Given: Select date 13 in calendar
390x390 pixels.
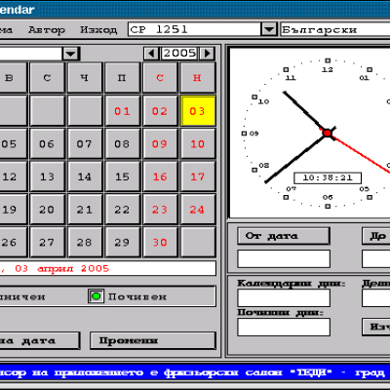Looking at the screenshot, I should 47,176.
